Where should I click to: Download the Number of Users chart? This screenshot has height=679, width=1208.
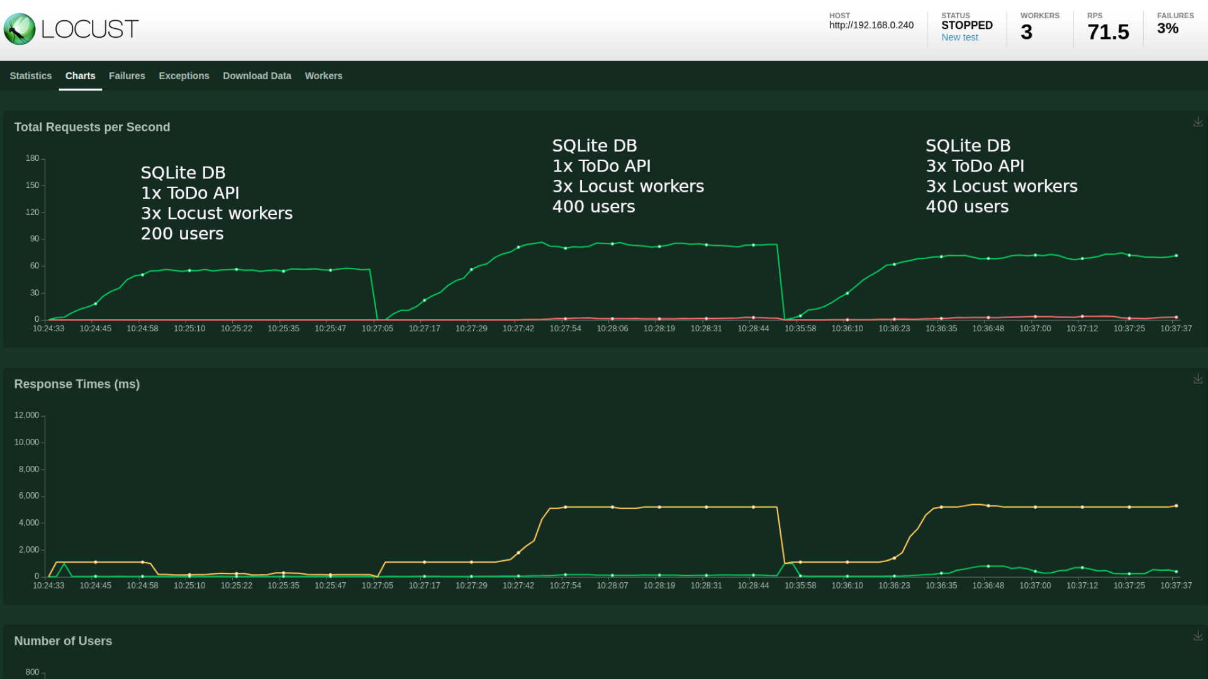coord(1197,636)
